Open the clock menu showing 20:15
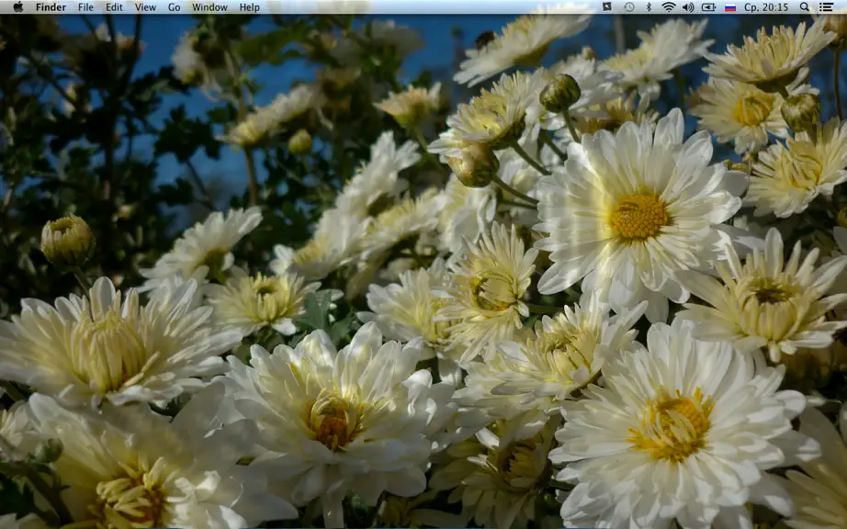 [x=766, y=7]
